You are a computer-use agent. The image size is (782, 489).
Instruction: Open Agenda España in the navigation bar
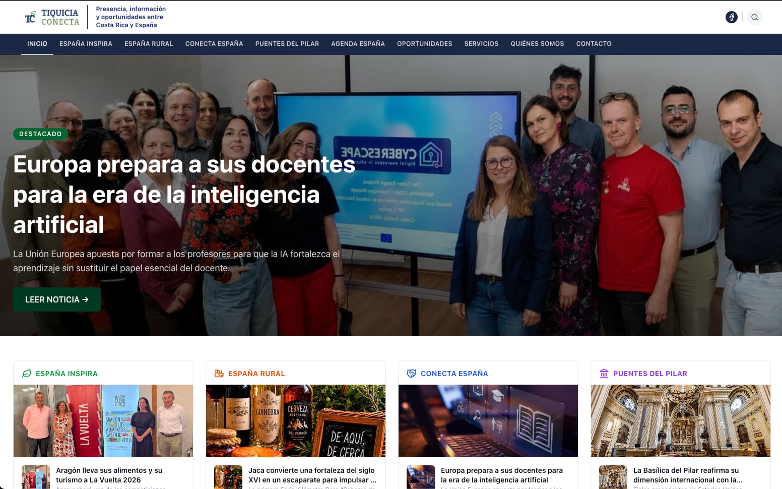click(358, 44)
